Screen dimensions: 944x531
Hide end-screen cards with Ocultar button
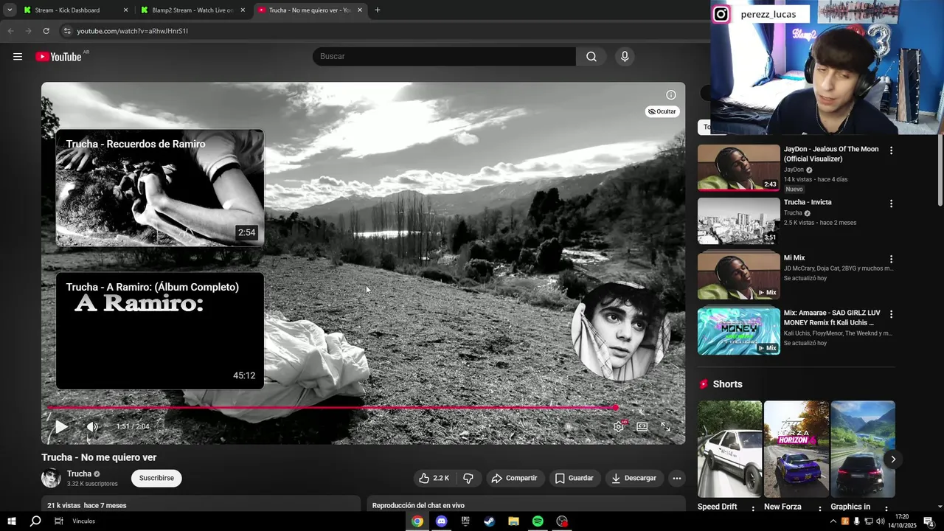point(662,111)
